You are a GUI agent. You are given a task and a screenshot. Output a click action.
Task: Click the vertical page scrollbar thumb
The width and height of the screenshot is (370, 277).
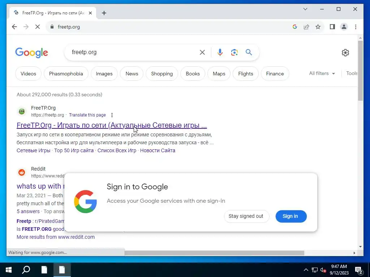point(360,71)
